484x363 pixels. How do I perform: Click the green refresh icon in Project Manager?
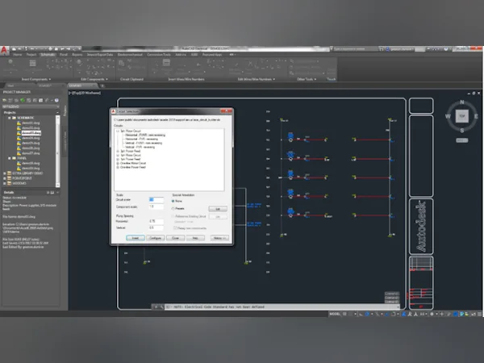click(23, 100)
